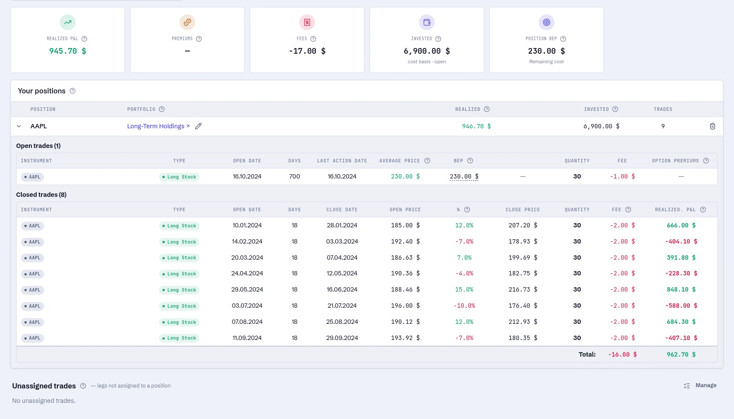Open help for Fees card
The height and width of the screenshot is (419, 734).
313,39
